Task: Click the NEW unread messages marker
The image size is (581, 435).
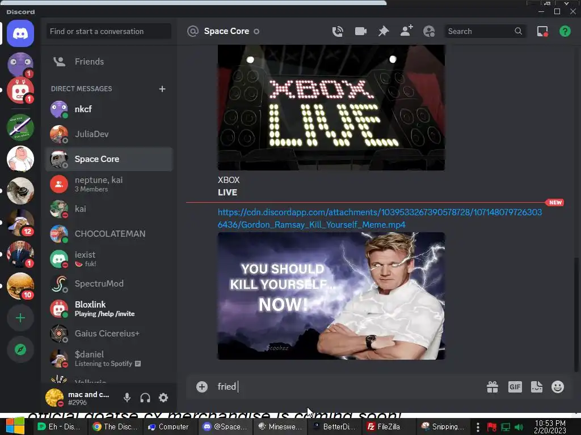Action: click(x=555, y=203)
